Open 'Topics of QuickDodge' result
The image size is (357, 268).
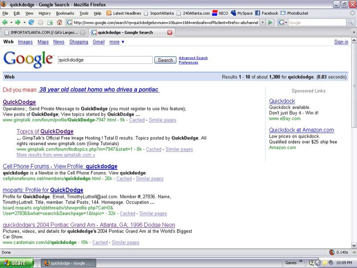[45, 131]
